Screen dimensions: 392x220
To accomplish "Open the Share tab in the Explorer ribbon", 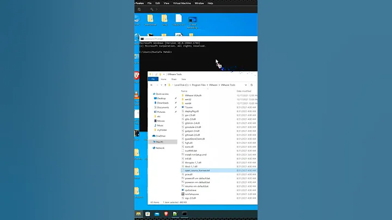I will coord(174,80).
